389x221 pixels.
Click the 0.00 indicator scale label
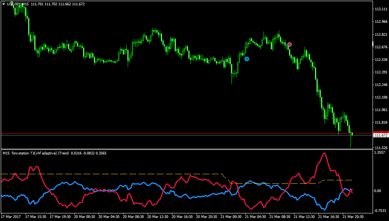[378, 191]
